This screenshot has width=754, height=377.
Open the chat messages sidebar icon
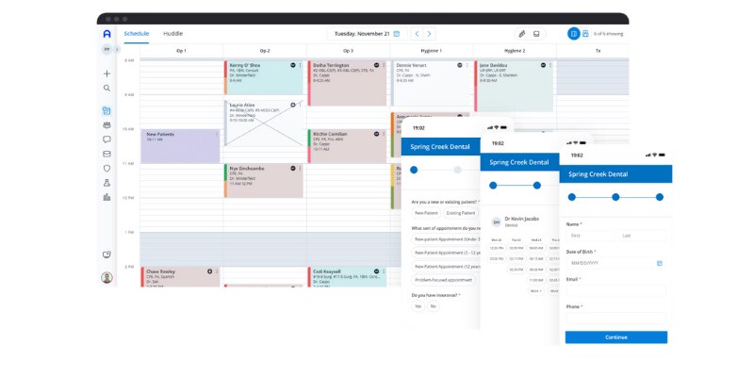pos(107,139)
